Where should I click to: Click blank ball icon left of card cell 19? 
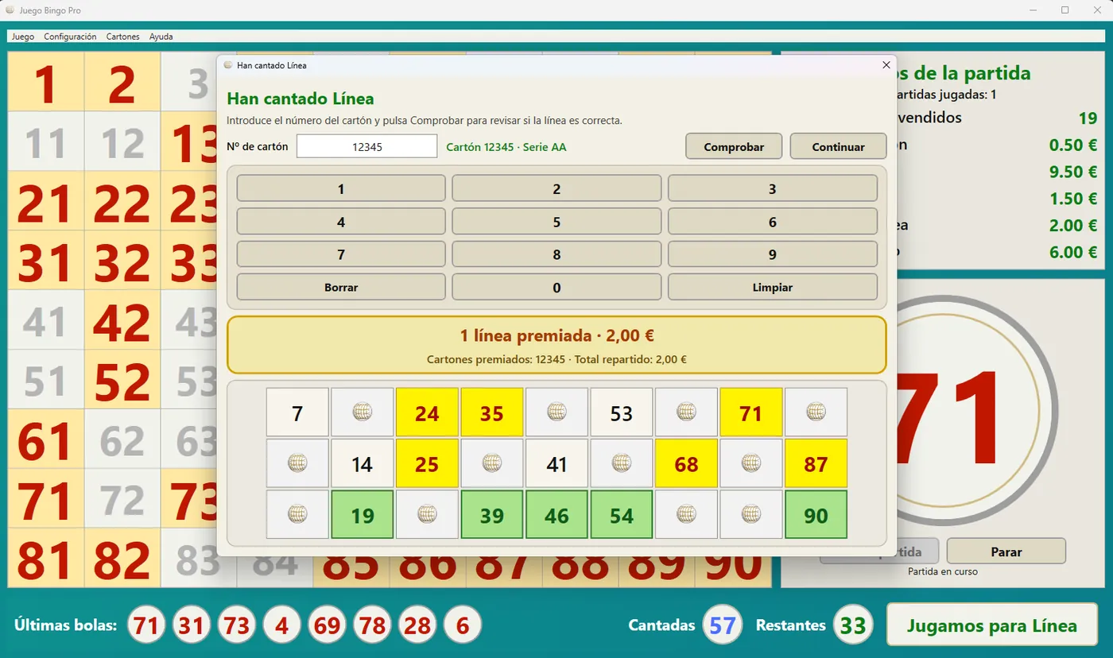click(297, 514)
